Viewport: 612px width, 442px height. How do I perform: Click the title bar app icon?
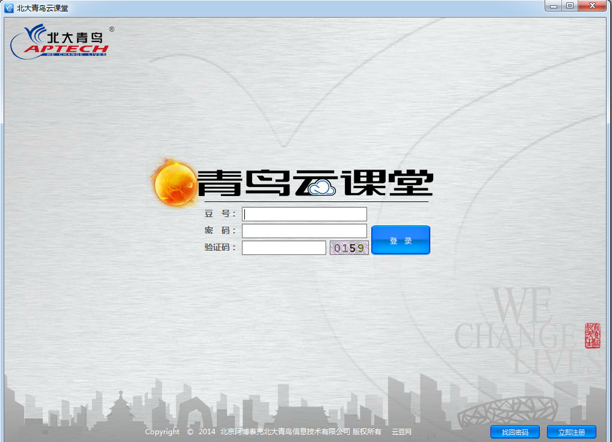tap(8, 8)
